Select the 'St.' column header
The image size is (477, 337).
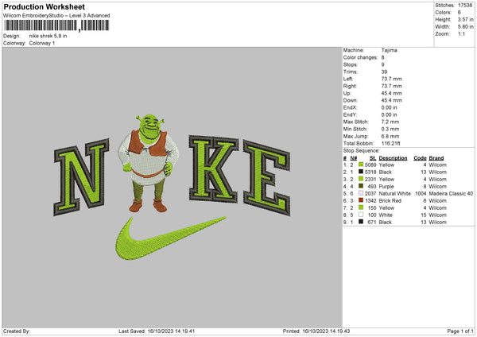pos(373,158)
